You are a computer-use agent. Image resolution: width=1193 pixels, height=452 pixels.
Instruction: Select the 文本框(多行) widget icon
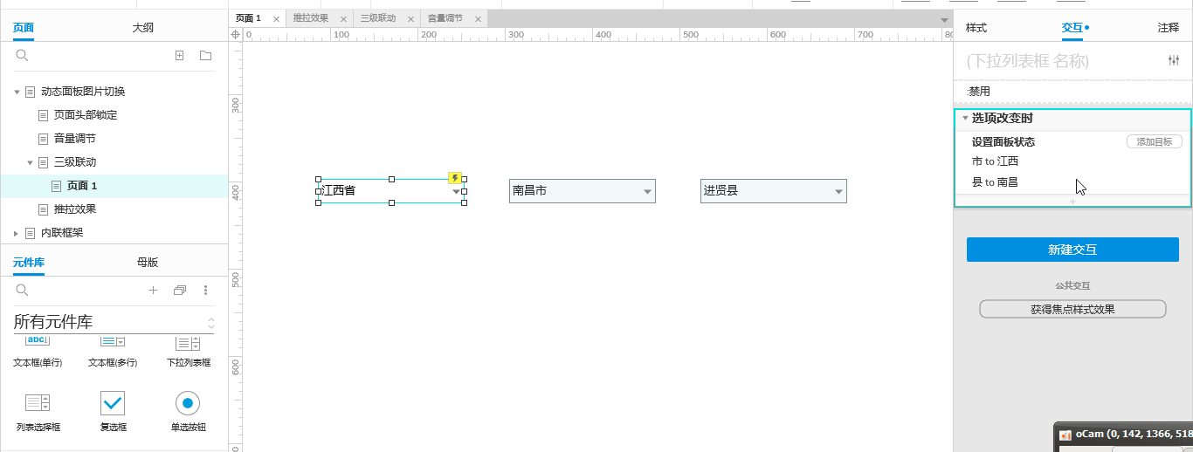coord(113,342)
